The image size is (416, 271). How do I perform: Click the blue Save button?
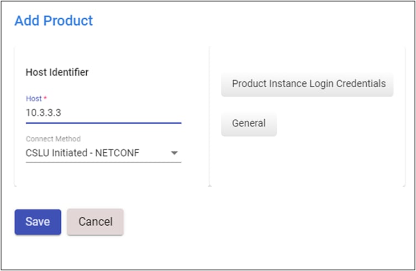38,222
